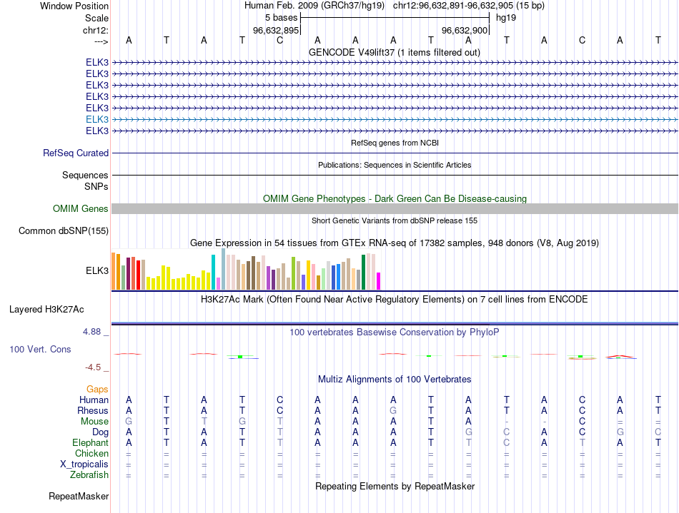Click Repeating Elements by RepeatMasker title
Viewport: 679px width, 513px height.
click(x=395, y=486)
